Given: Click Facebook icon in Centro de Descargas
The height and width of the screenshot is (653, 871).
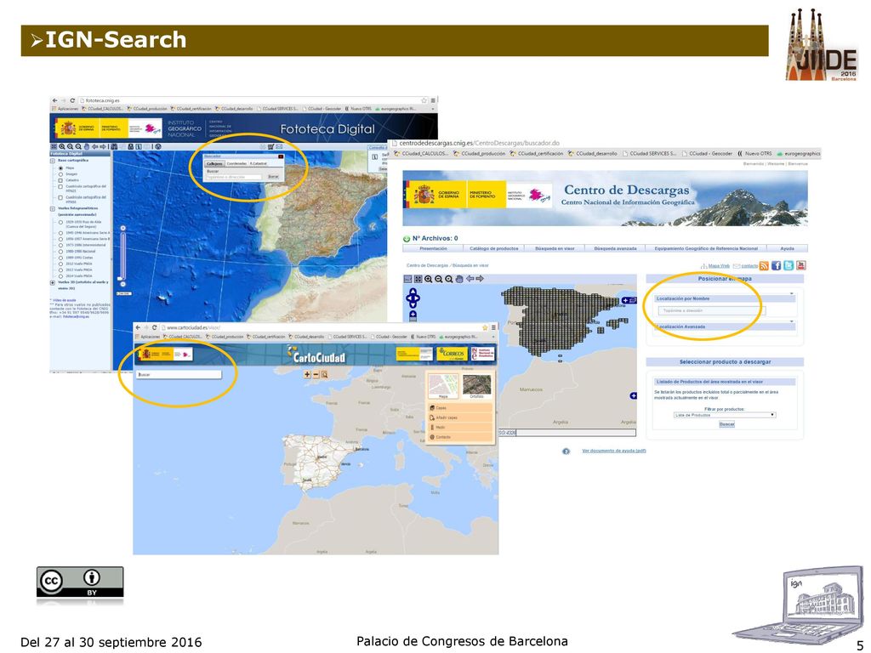Looking at the screenshot, I should point(776,266).
